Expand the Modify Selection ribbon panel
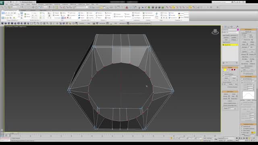The image size is (258, 145). [x=35, y=20]
